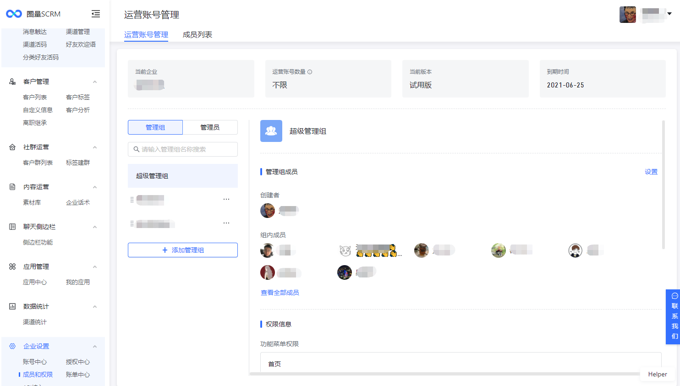Image resolution: width=680 pixels, height=386 pixels.
Task: Click the 超级管理组 group avatar icon
Action: point(271,131)
